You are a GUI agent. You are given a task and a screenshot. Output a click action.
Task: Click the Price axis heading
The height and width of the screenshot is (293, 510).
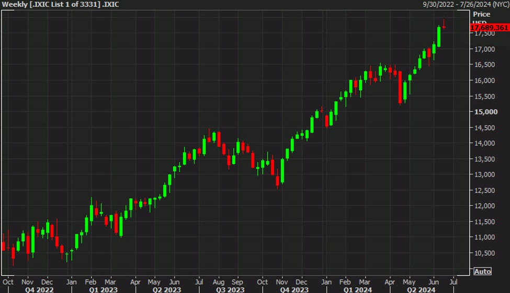(x=482, y=14)
